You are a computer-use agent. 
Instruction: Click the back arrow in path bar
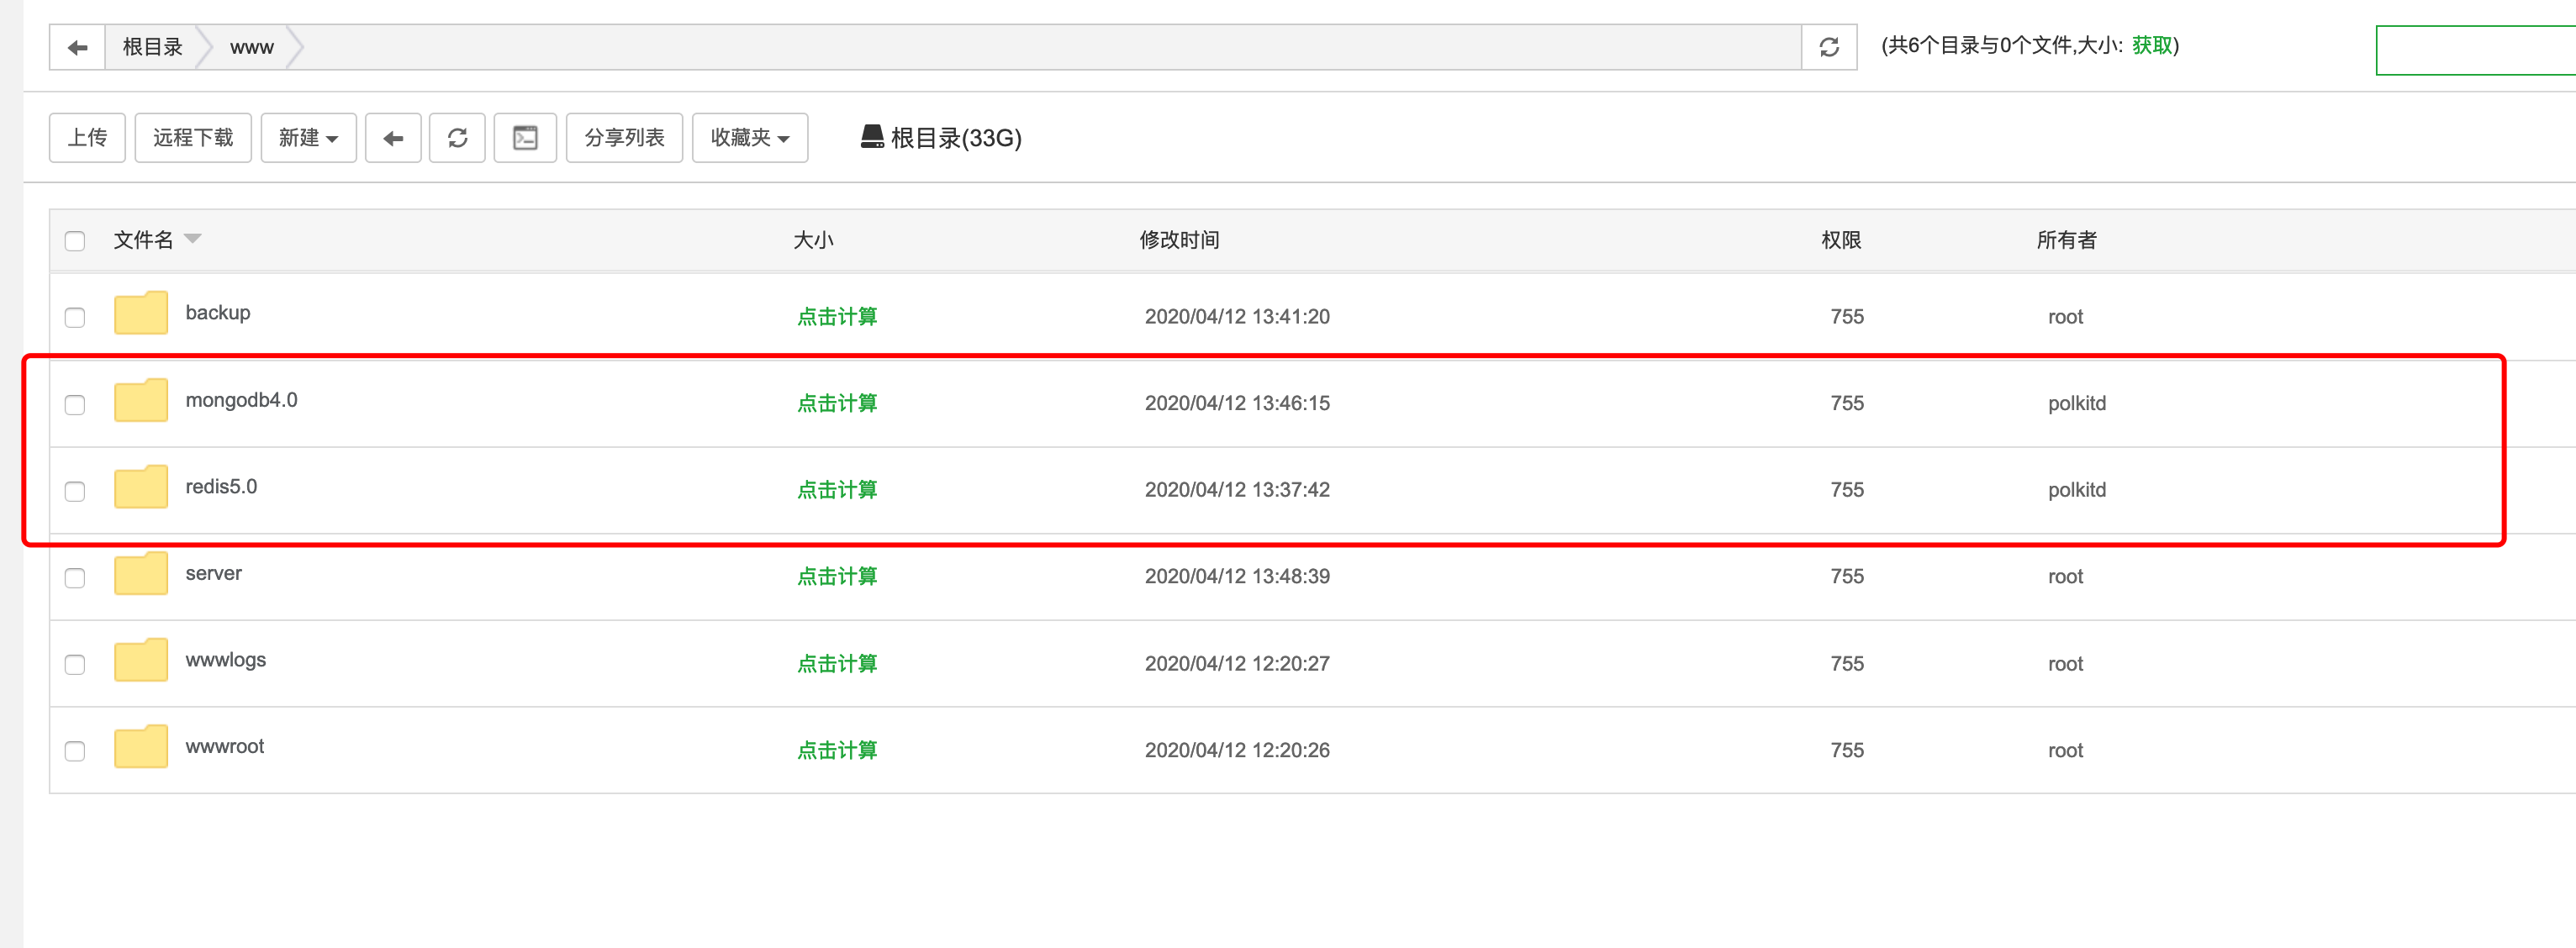click(x=77, y=47)
